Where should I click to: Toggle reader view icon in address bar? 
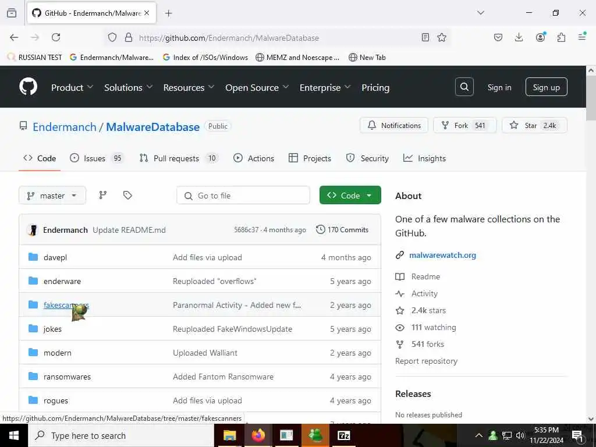[425, 37]
